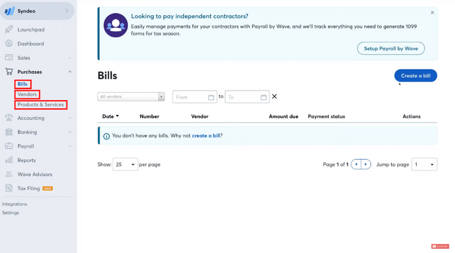Open Settings link in sidebar

click(10, 213)
